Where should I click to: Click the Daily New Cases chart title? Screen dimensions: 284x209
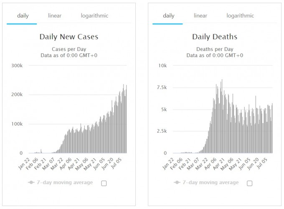point(69,37)
